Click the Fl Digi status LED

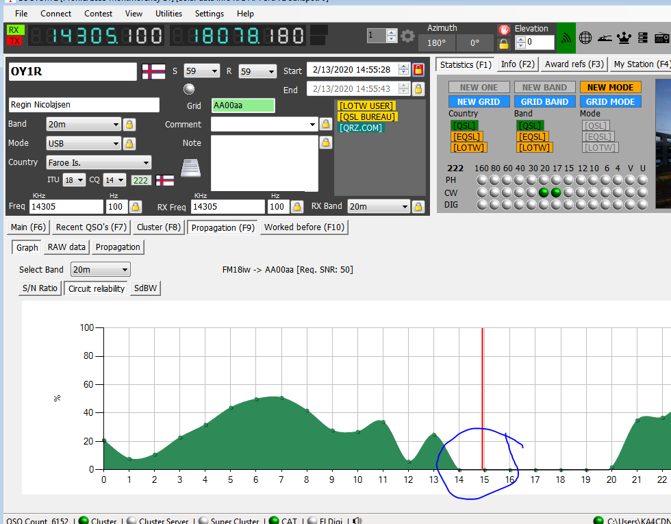coord(312,521)
